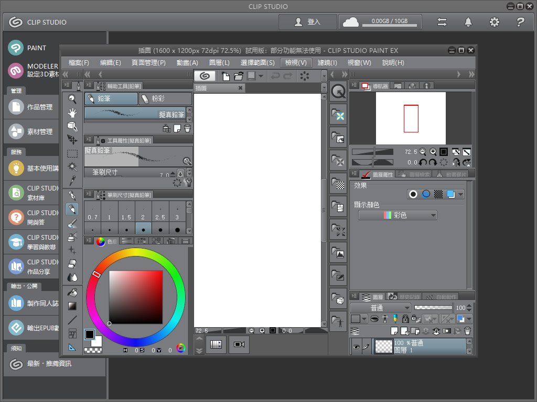Click the New file icon in command bar
The width and height of the screenshot is (537, 402).
click(225, 76)
